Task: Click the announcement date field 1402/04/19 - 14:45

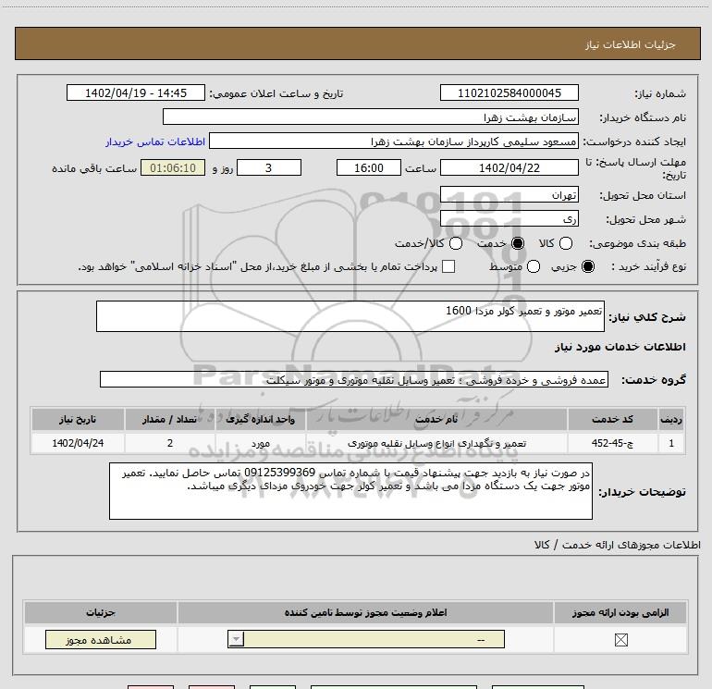Action: tap(136, 92)
